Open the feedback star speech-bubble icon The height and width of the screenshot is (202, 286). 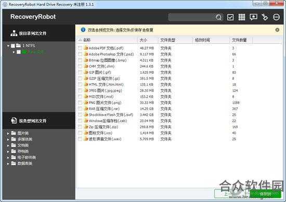253,17
